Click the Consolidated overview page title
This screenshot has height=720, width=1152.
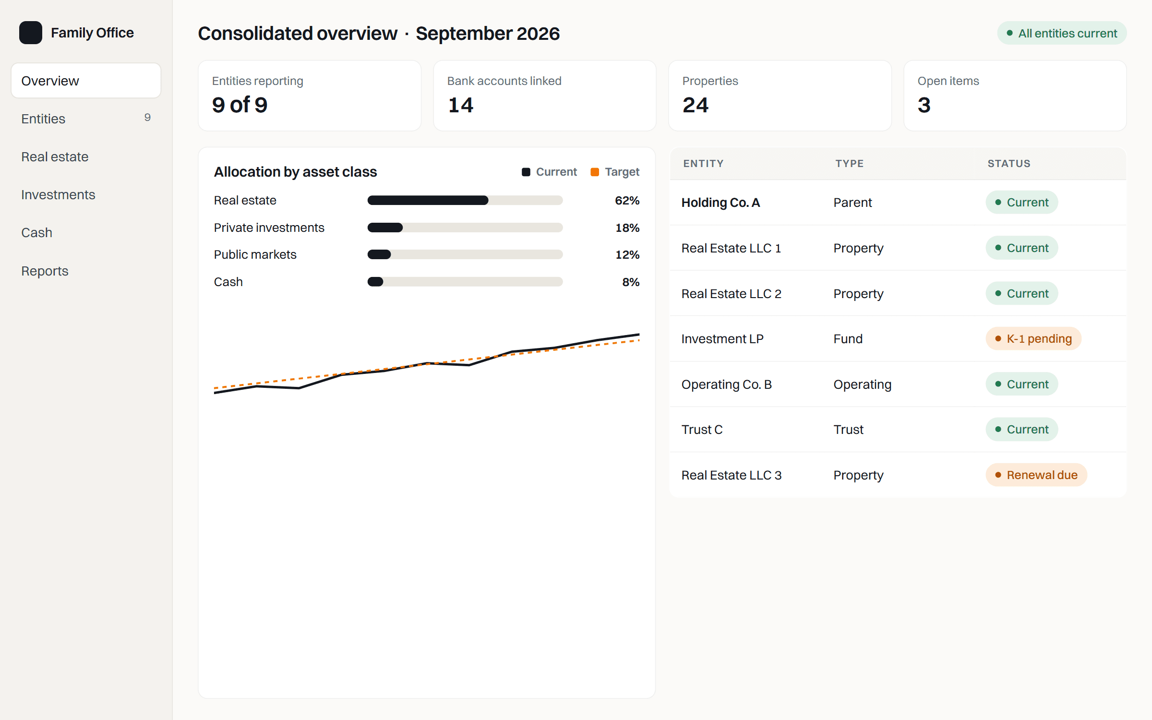click(x=379, y=33)
